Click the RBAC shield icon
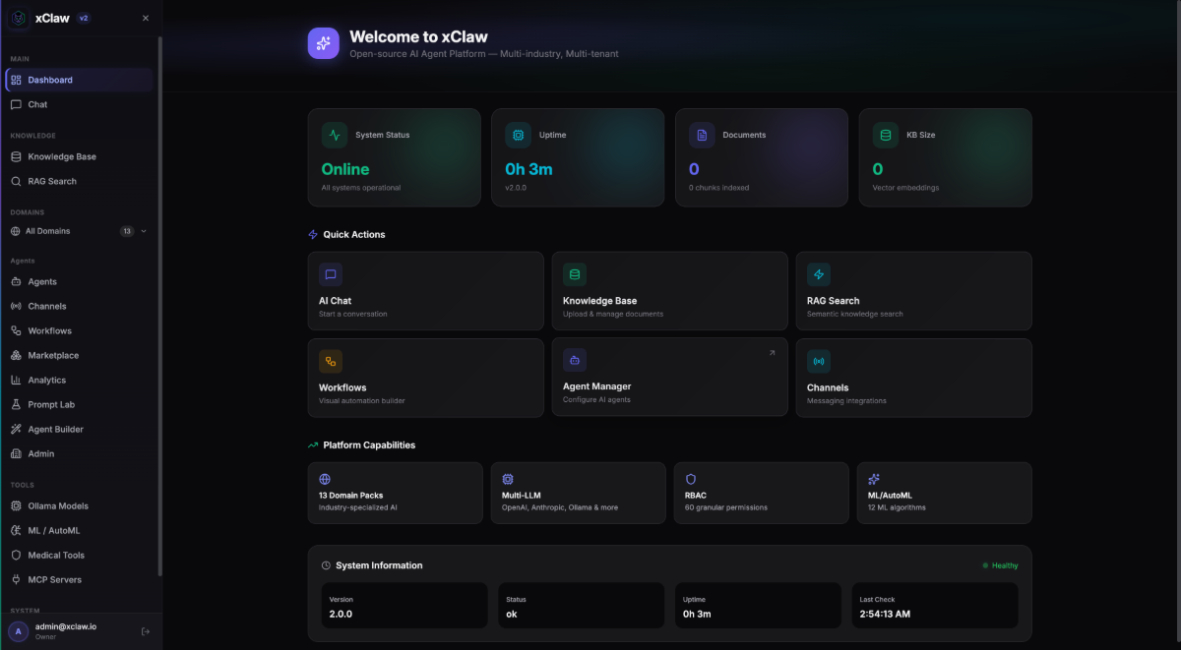The image size is (1181, 650). 691,479
